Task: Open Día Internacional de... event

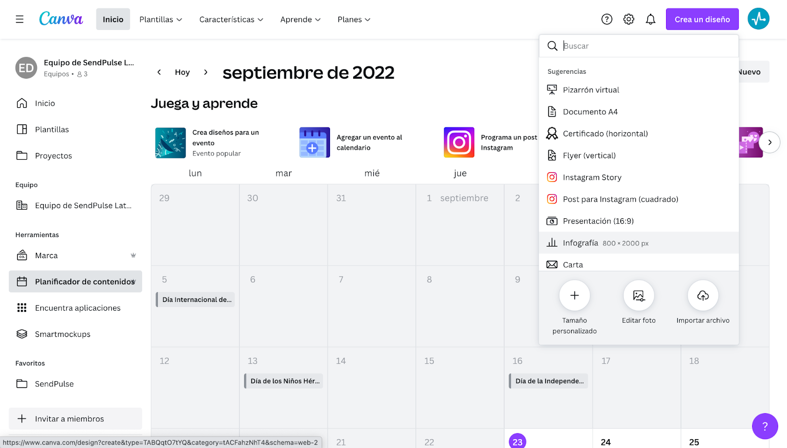Action: coord(195,299)
